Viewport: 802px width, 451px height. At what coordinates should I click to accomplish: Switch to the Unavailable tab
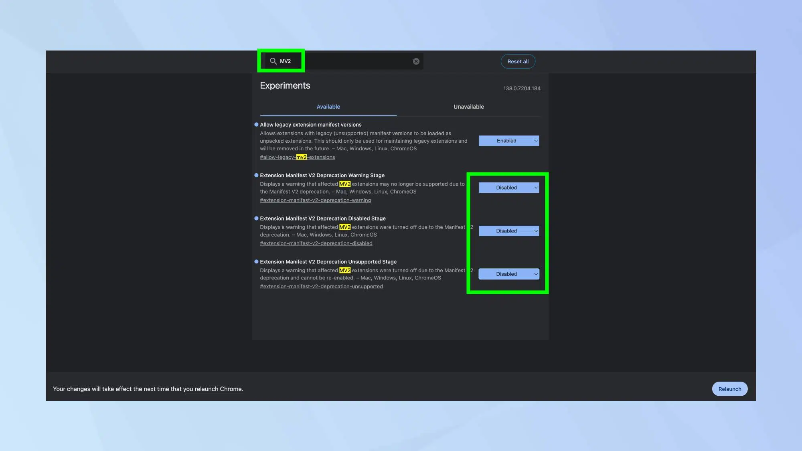coord(468,107)
